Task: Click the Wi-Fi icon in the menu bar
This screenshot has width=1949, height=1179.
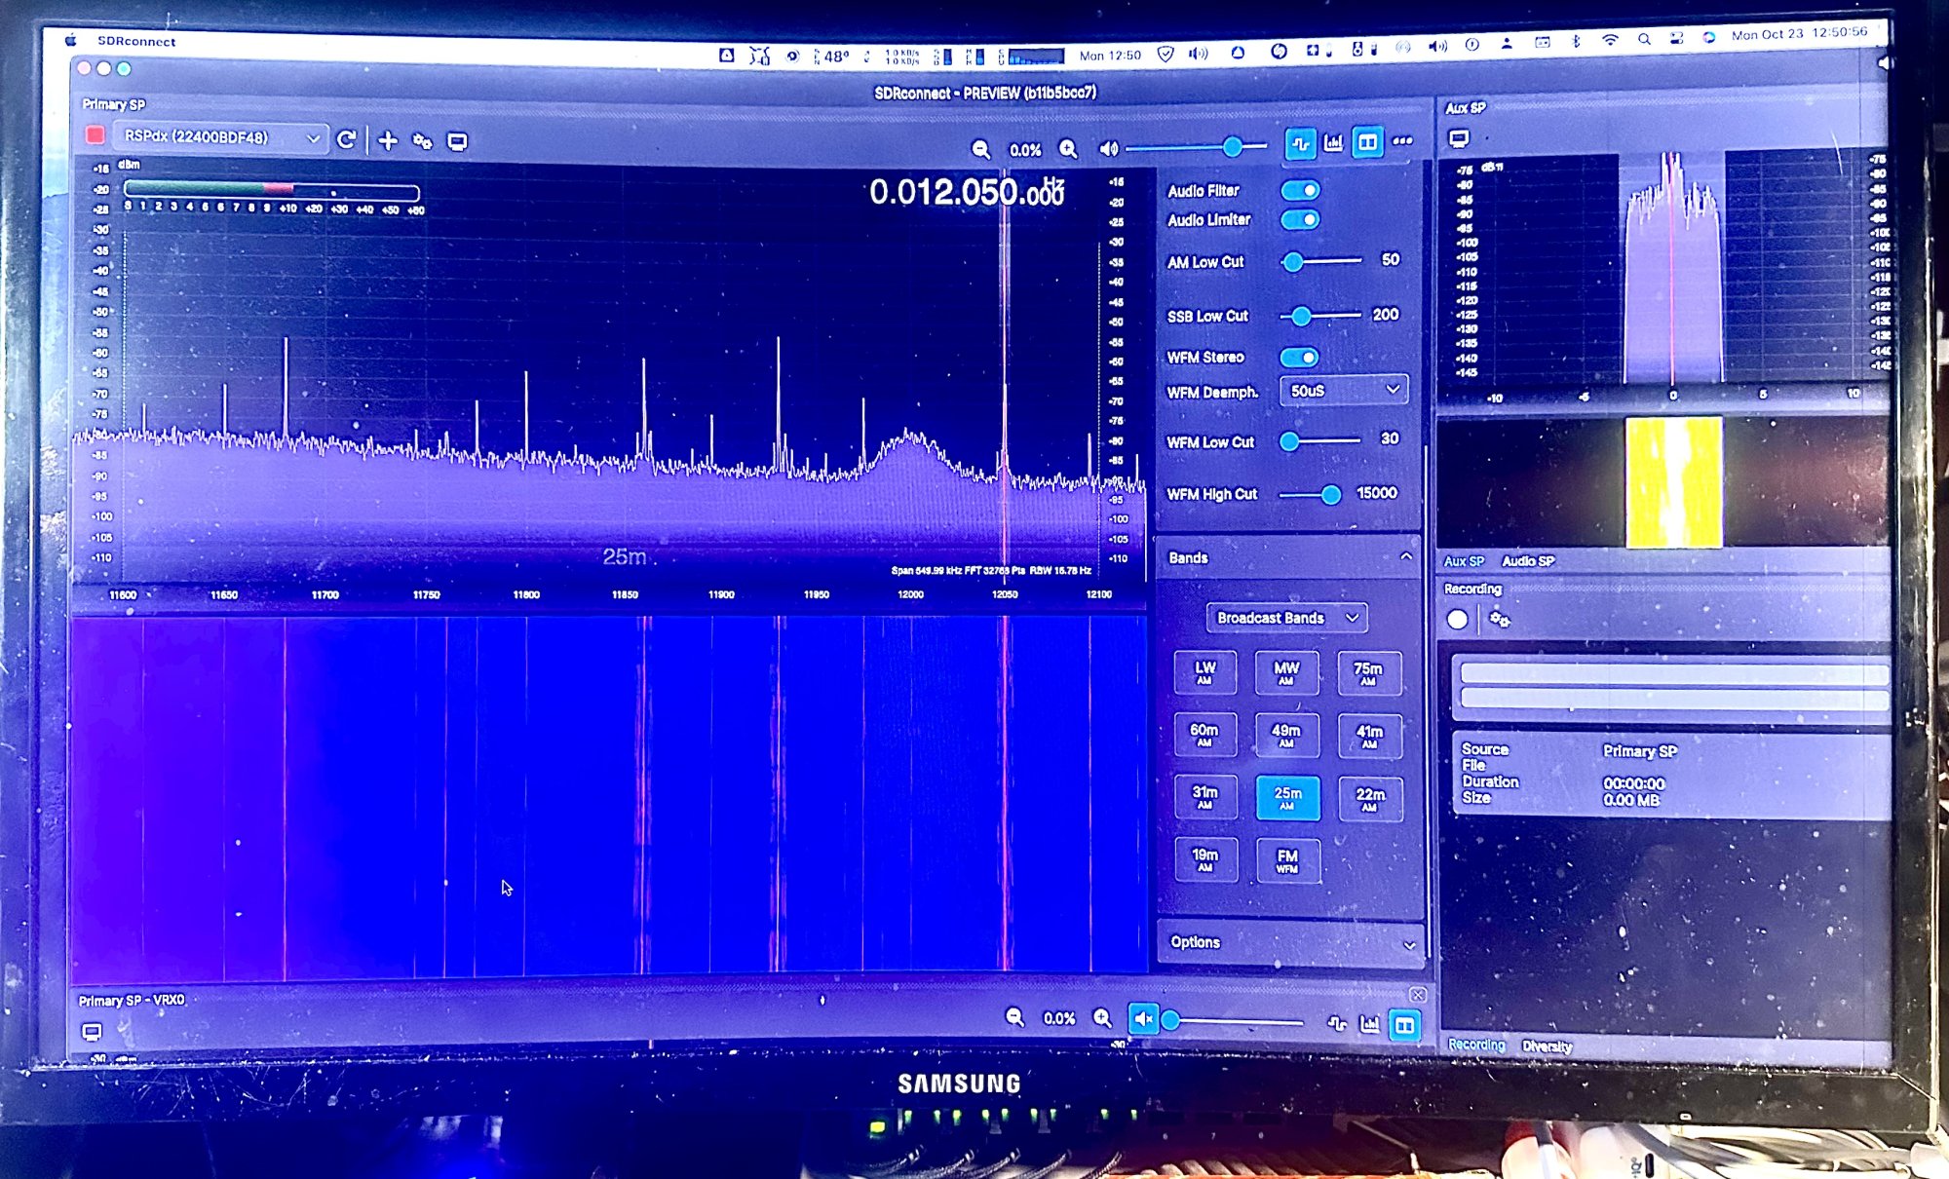Action: [1610, 40]
